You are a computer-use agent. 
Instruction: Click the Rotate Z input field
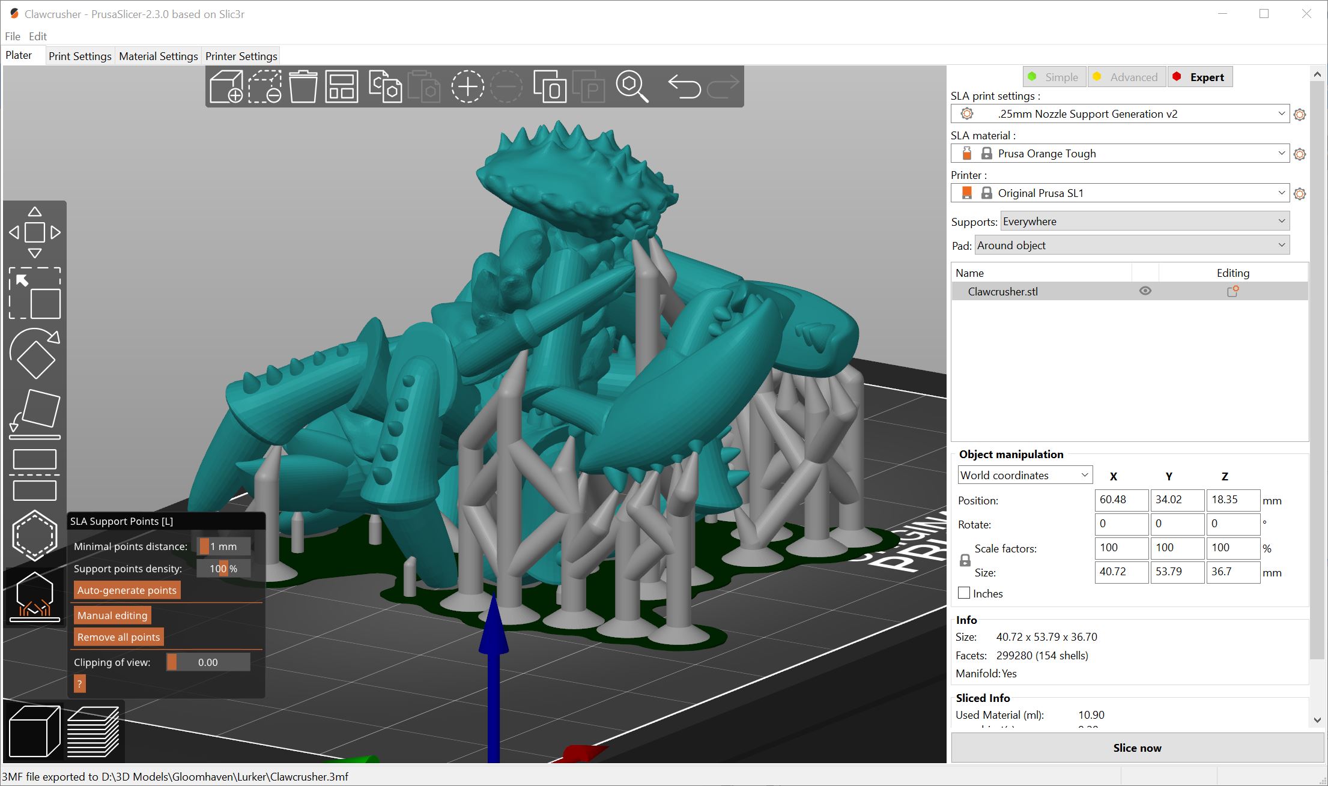pos(1233,524)
